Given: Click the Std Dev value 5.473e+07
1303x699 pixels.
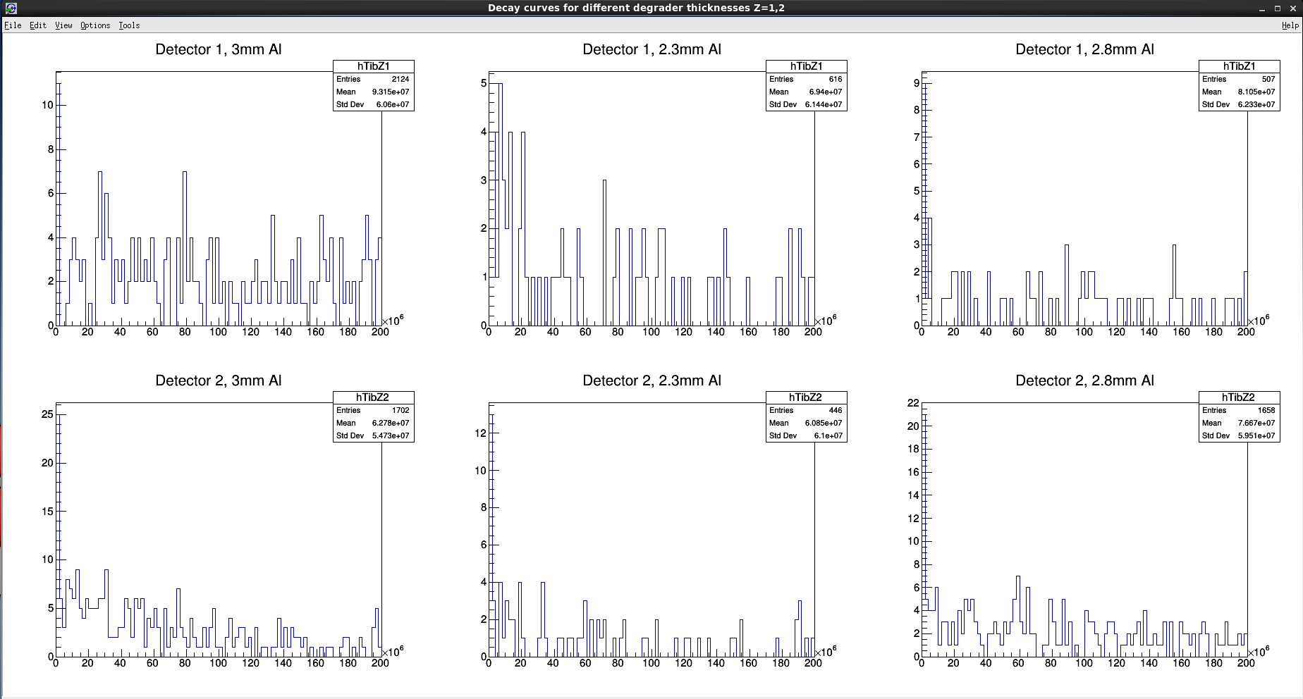Looking at the screenshot, I should 391,435.
